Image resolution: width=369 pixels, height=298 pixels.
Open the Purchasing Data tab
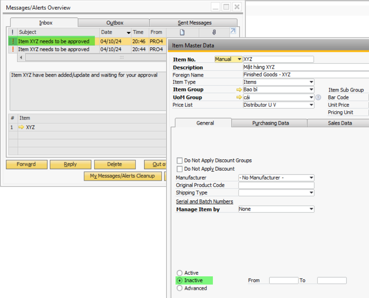271,124
